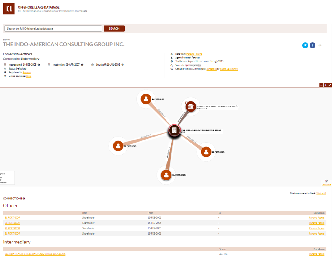Expand the graph to fullscreen
332x262 pixels.
330,85
